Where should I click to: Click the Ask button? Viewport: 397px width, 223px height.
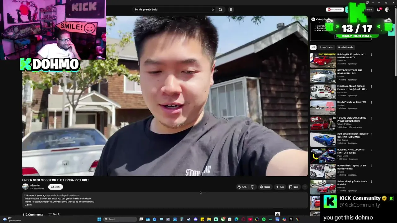279,187
